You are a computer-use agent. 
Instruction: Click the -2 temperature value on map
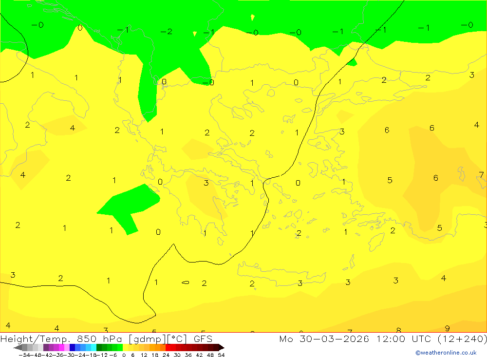166,31
